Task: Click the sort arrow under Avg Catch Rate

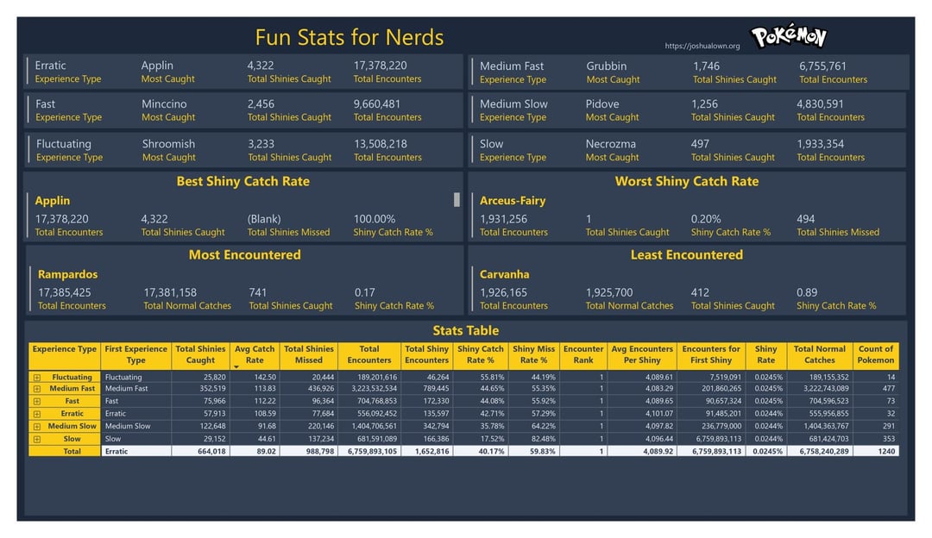Action: point(237,367)
